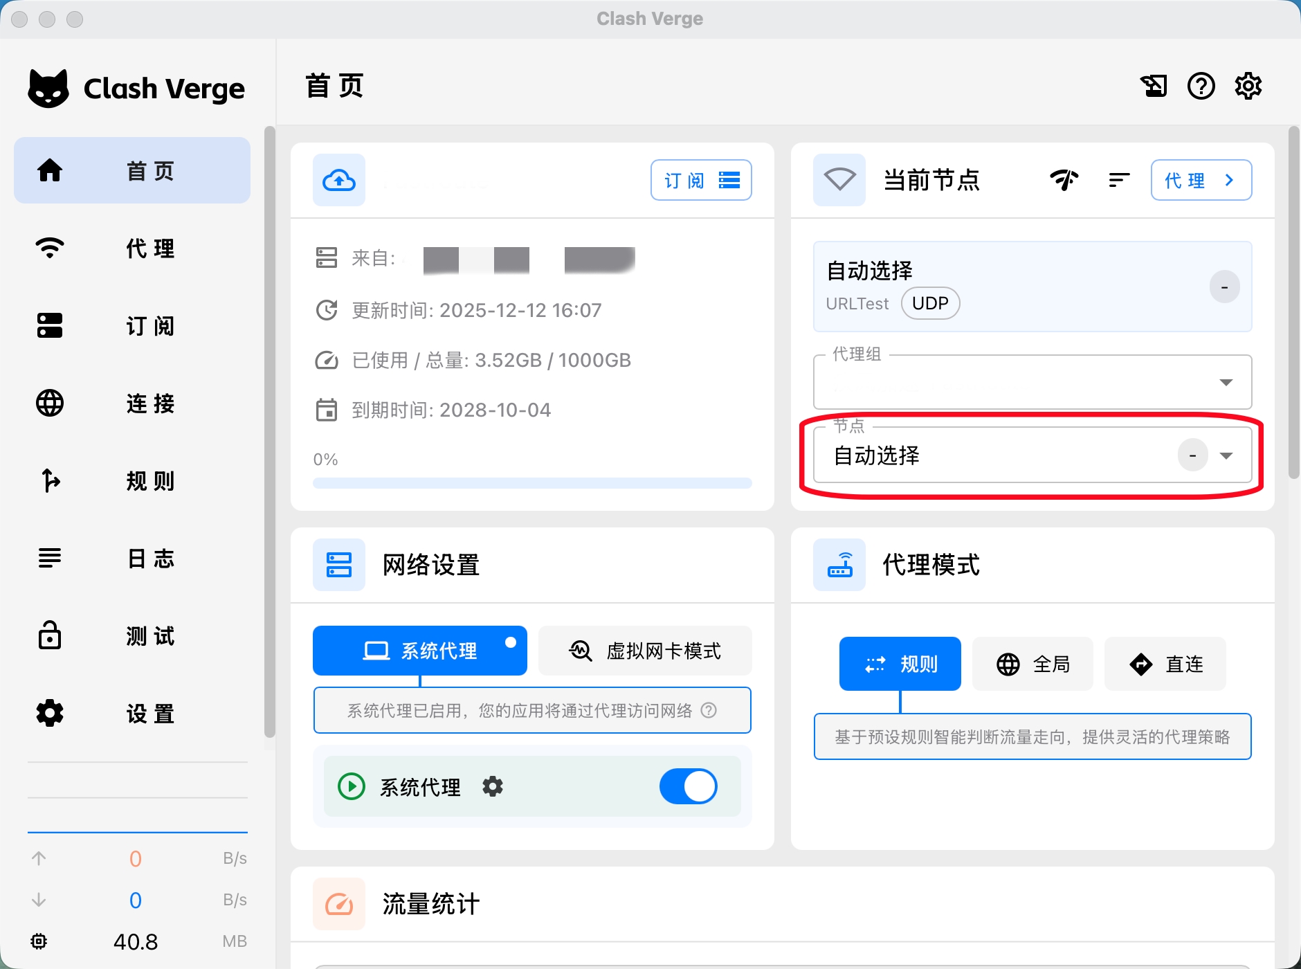This screenshot has height=969, width=1301.
Task: Open the help question mark icon
Action: point(1201,87)
